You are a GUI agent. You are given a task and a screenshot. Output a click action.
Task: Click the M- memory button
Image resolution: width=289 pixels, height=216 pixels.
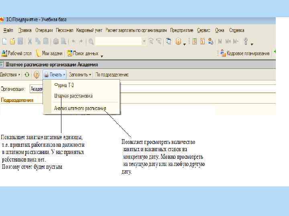236,42
